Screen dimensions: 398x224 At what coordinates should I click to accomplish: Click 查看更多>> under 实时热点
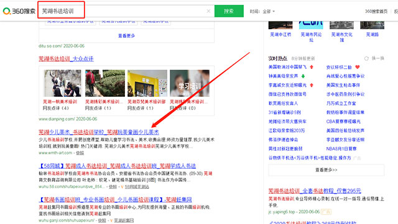[326, 170]
